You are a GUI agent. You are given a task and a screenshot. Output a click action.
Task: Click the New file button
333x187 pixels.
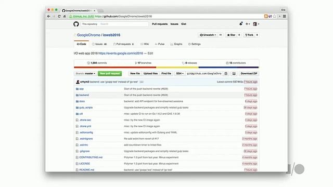coord(135,74)
